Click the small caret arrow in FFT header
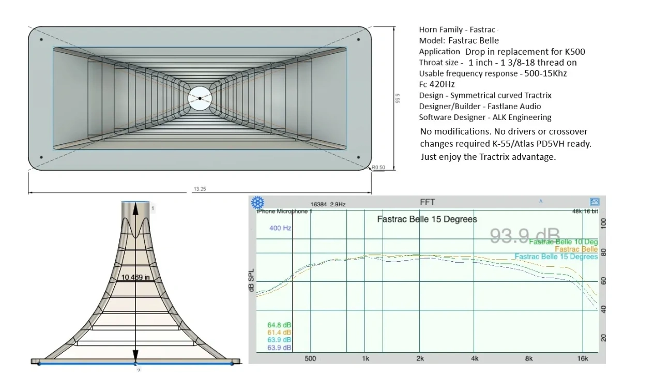Image resolution: width=654 pixels, height=391 pixels. tap(541, 201)
